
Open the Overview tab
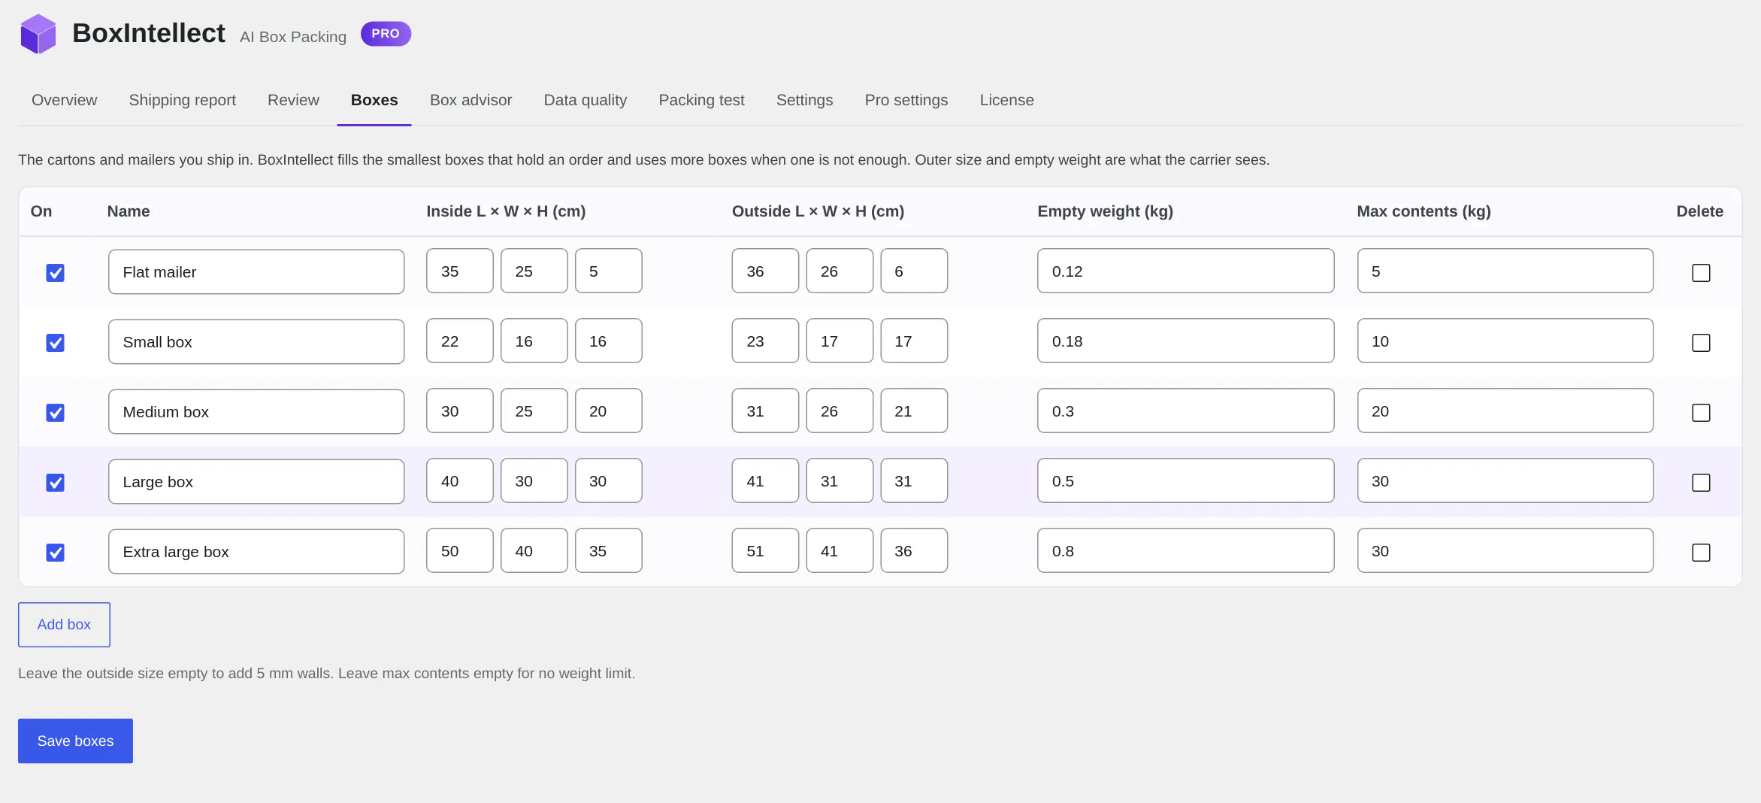[x=64, y=100]
